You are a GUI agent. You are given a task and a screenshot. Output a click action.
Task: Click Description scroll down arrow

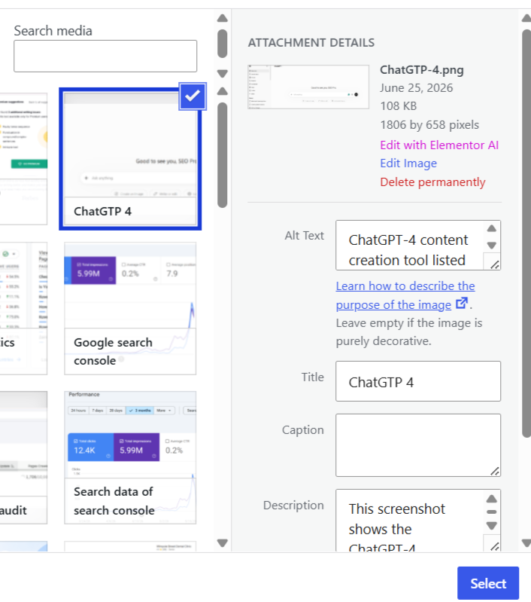click(492, 526)
